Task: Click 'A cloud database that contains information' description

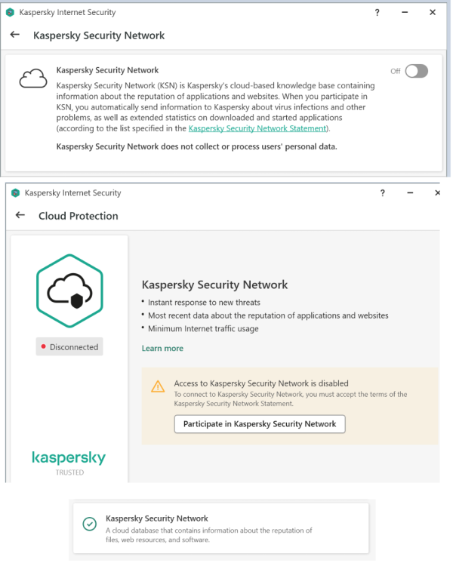Action: 208,535
